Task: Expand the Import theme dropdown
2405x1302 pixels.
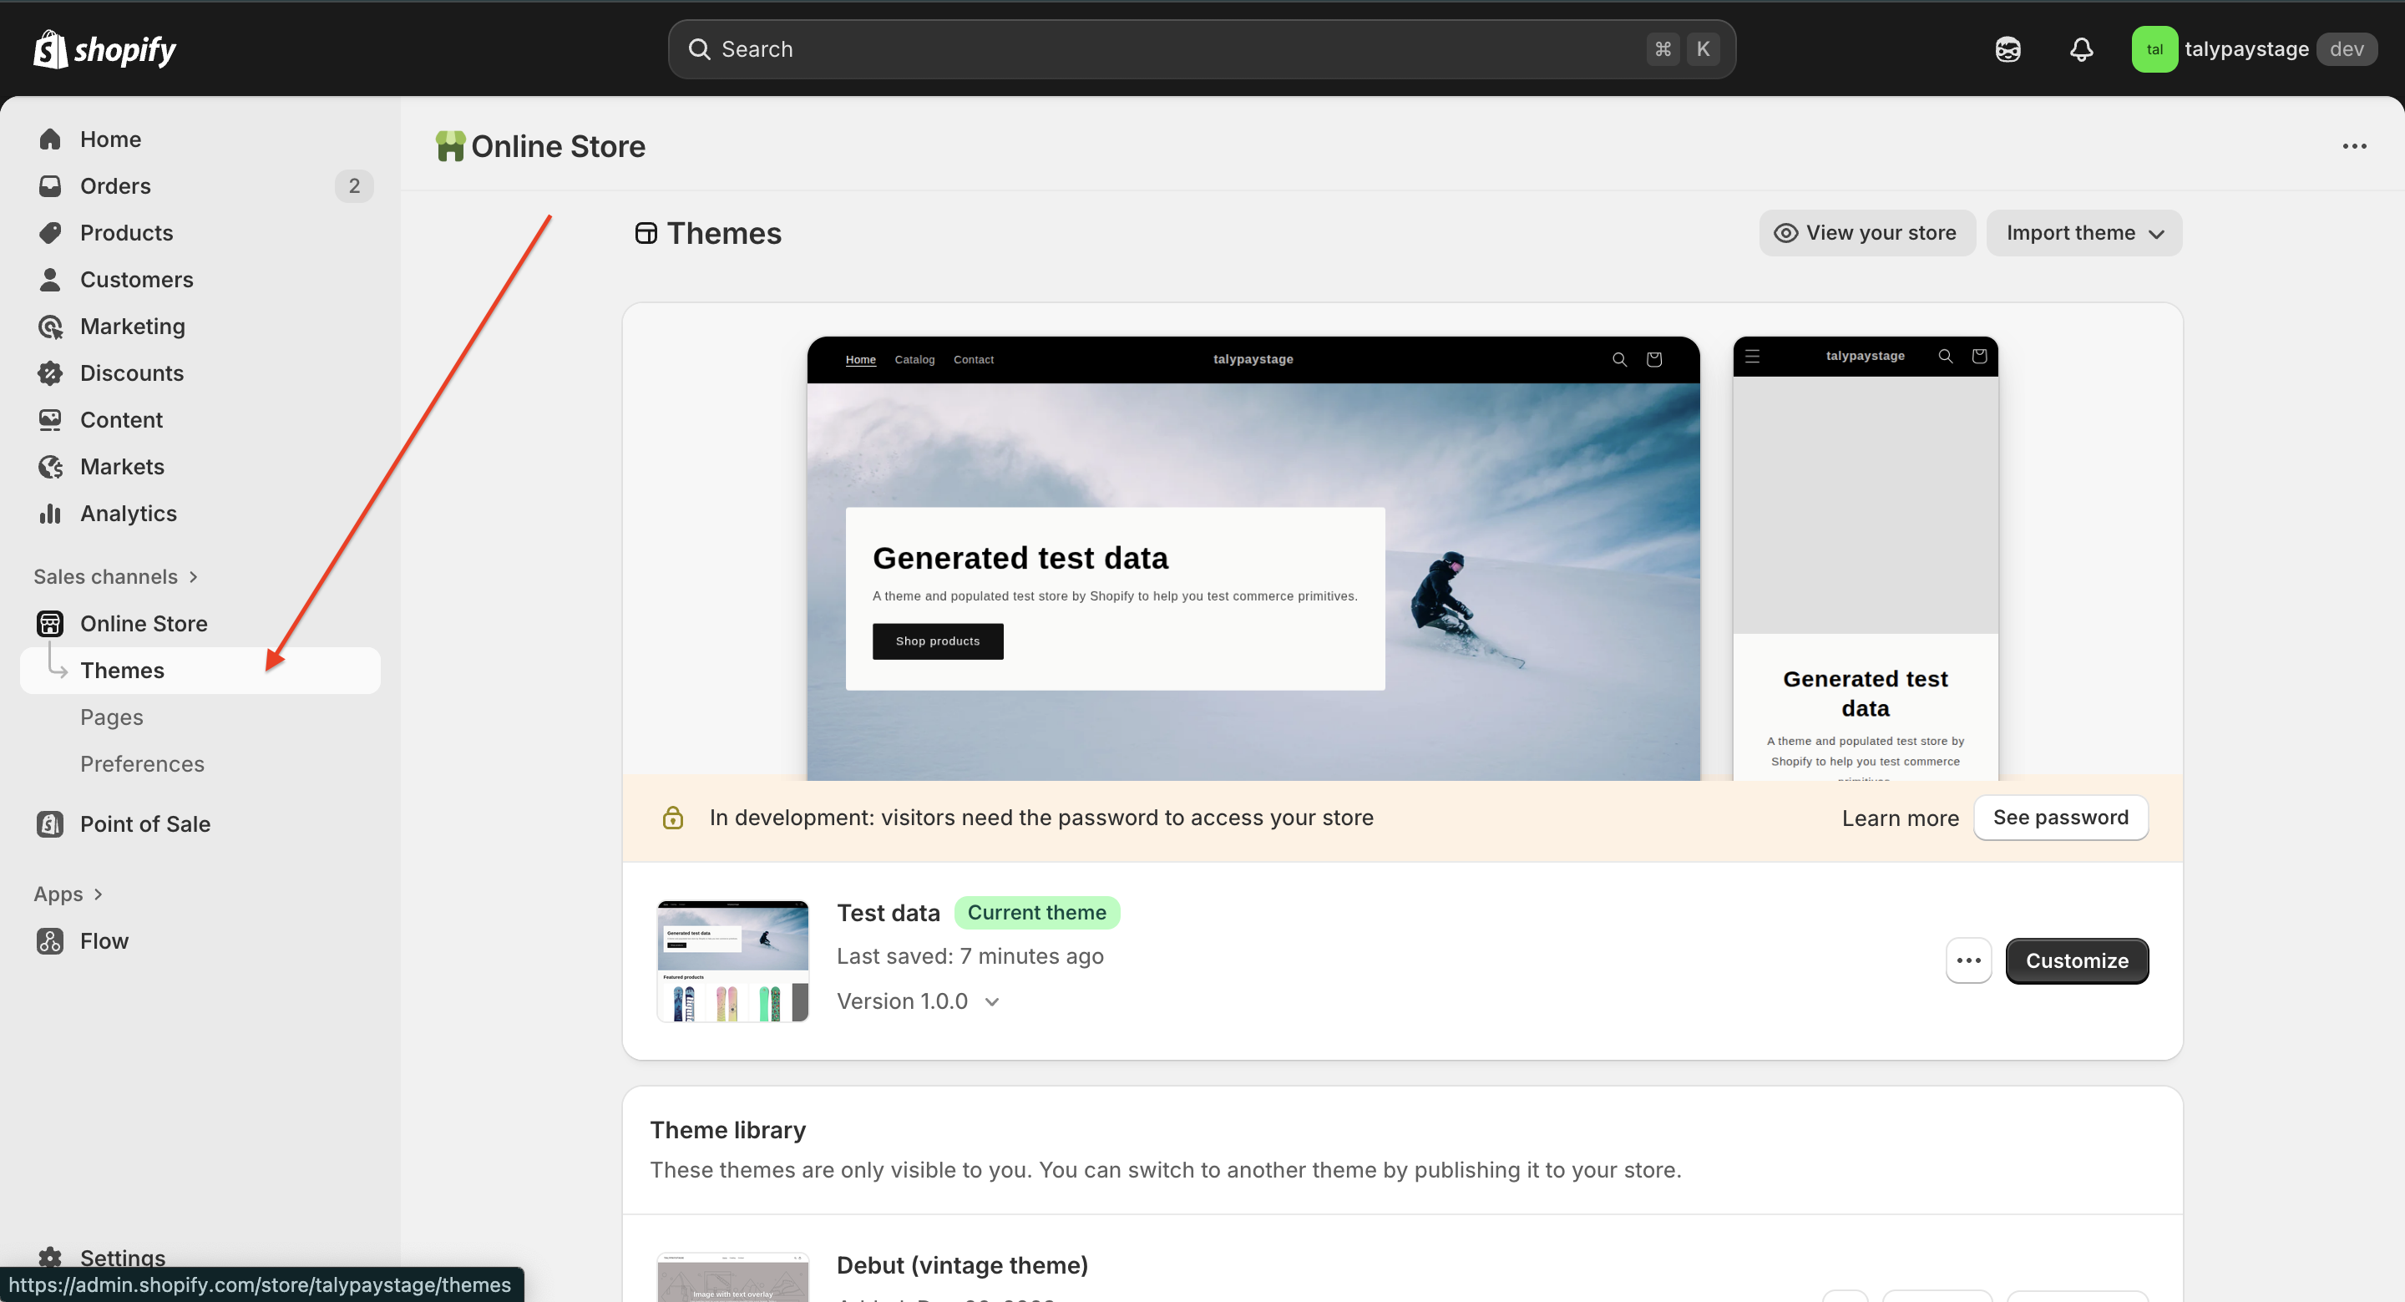Action: click(x=2083, y=232)
